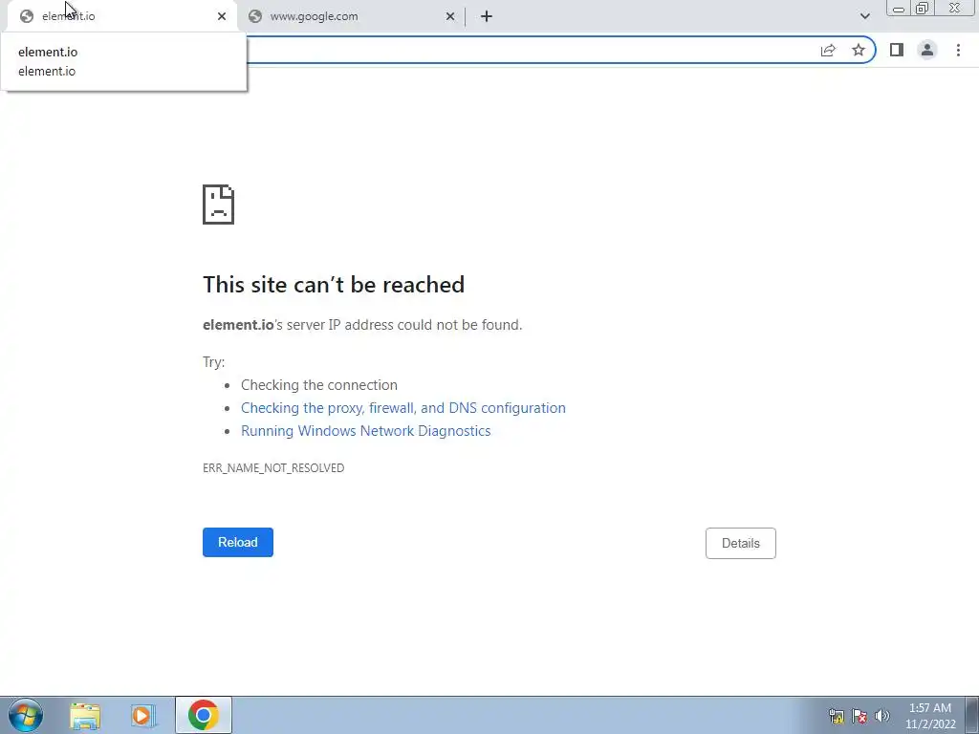Click 'This site can't be reached' heading

pyautogui.click(x=334, y=285)
